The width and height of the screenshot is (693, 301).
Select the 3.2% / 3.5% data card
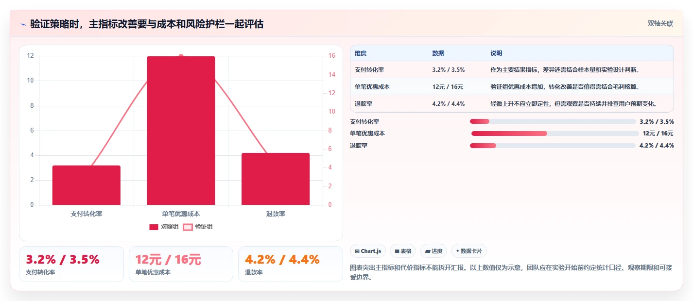point(71,264)
